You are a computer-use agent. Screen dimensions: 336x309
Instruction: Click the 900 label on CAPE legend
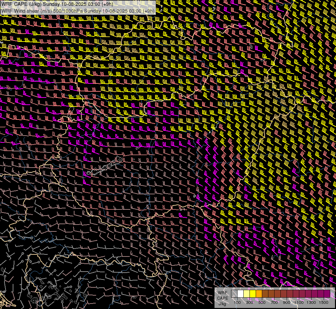(287, 302)
